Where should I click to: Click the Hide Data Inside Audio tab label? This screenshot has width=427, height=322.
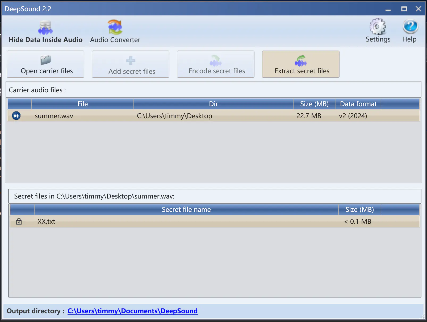[x=45, y=40]
